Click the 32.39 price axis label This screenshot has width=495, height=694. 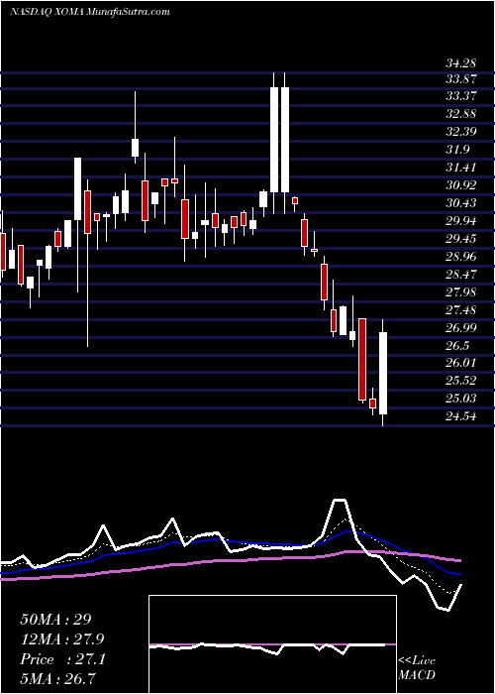point(461,132)
